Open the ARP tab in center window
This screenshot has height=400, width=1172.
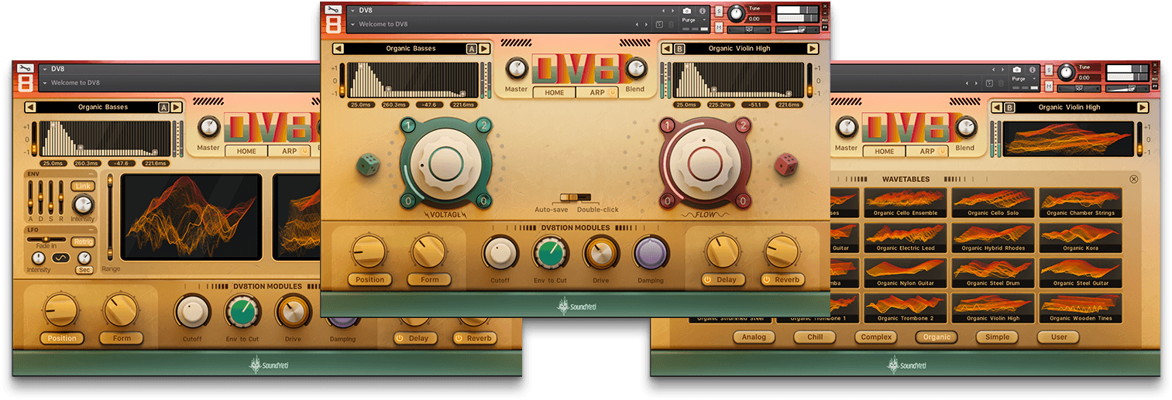[596, 93]
